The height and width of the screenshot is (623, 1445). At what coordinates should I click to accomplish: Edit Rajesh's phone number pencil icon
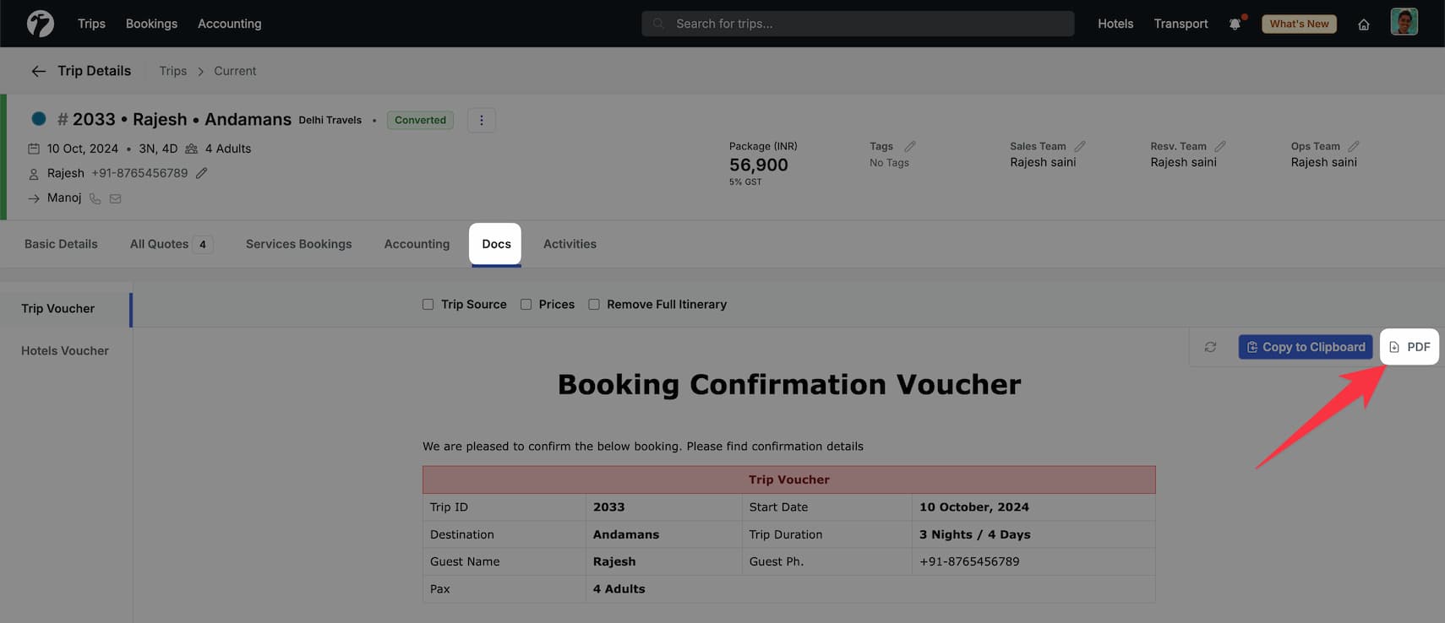click(201, 173)
